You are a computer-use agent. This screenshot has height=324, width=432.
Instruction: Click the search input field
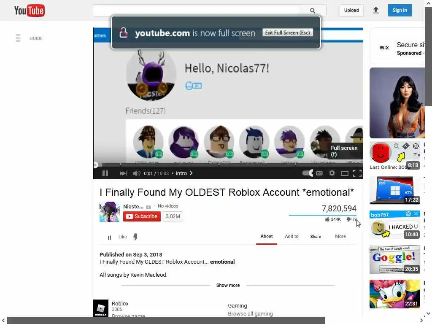pyautogui.click(x=196, y=11)
